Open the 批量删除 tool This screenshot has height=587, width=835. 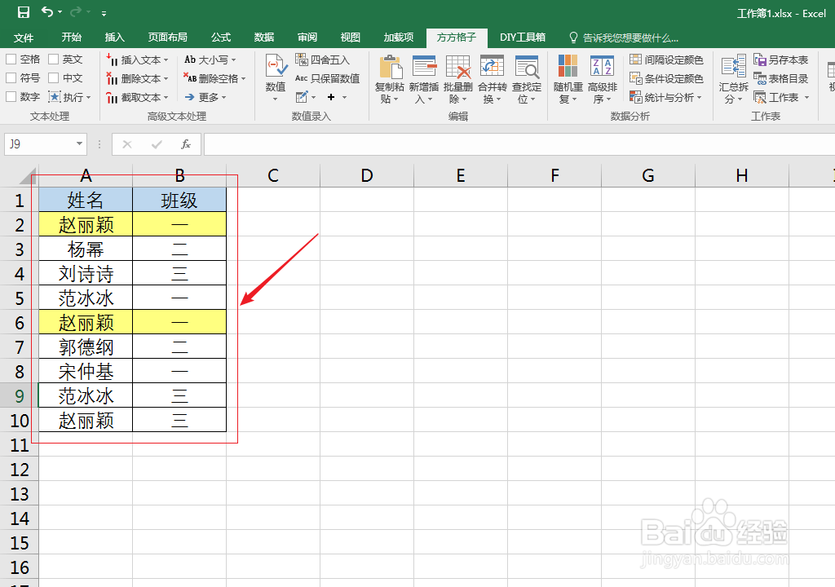(458, 79)
